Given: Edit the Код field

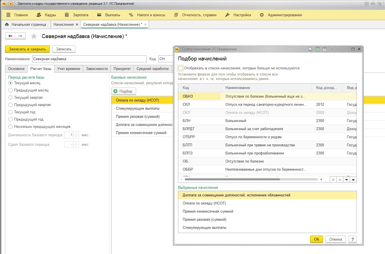Looking at the screenshot, I should (x=166, y=59).
